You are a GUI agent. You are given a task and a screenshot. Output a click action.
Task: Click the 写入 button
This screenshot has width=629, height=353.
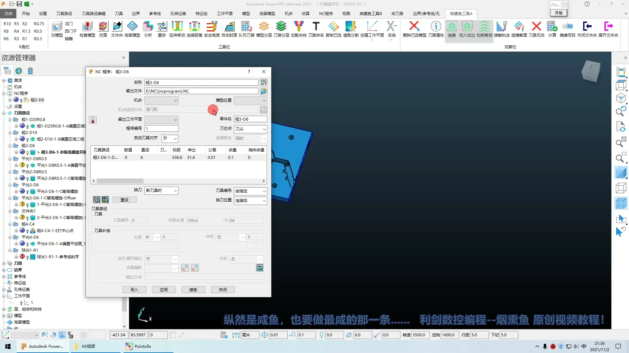tap(134, 290)
